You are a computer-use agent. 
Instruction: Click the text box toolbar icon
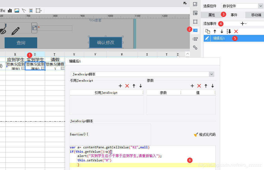(x=31, y=11)
